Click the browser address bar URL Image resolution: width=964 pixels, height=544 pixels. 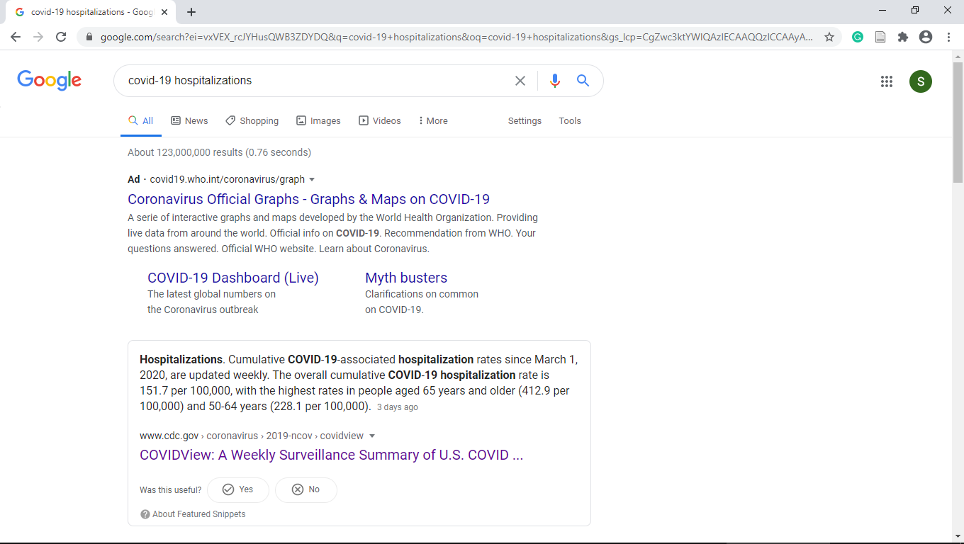[456, 37]
